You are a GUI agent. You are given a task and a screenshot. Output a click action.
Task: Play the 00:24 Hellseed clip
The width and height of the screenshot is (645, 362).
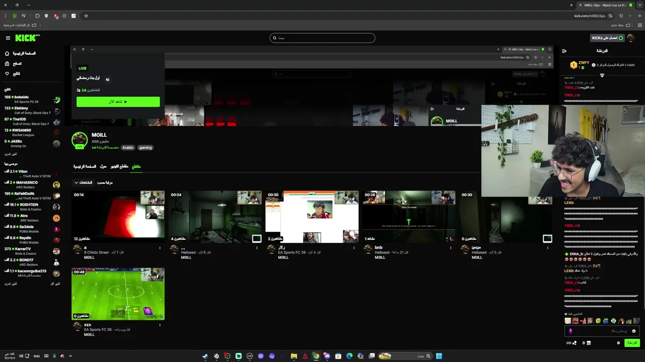point(215,217)
